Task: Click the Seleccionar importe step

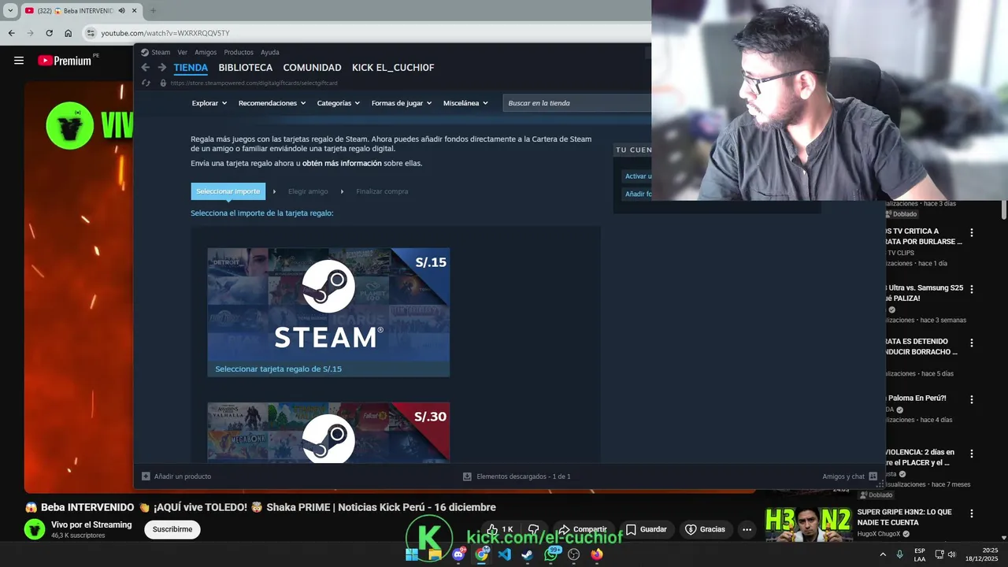Action: pos(228,191)
